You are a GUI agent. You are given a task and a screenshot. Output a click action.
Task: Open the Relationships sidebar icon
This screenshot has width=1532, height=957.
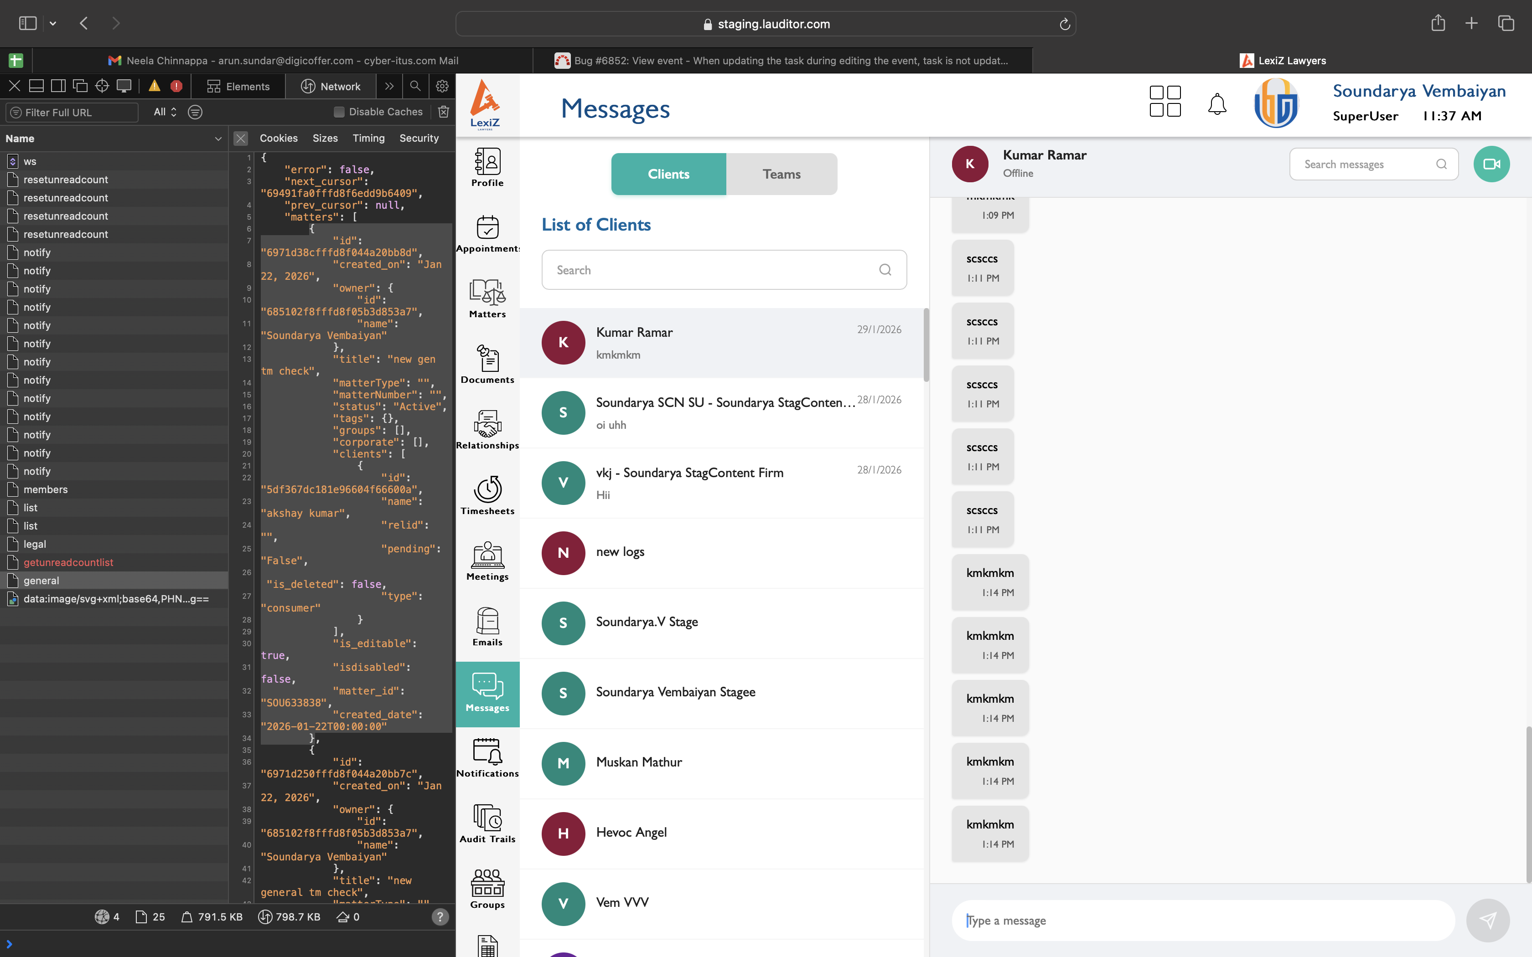tap(487, 429)
